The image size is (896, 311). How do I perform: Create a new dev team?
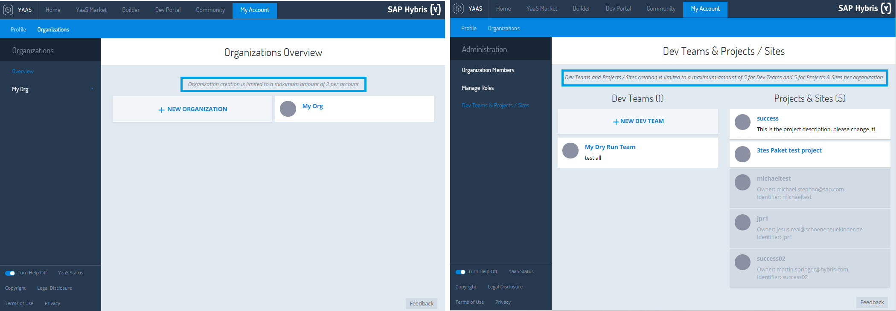pos(638,121)
